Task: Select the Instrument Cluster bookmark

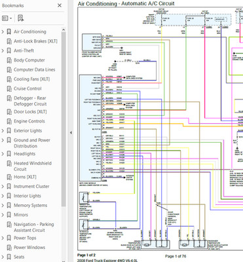Action: (x=31, y=187)
